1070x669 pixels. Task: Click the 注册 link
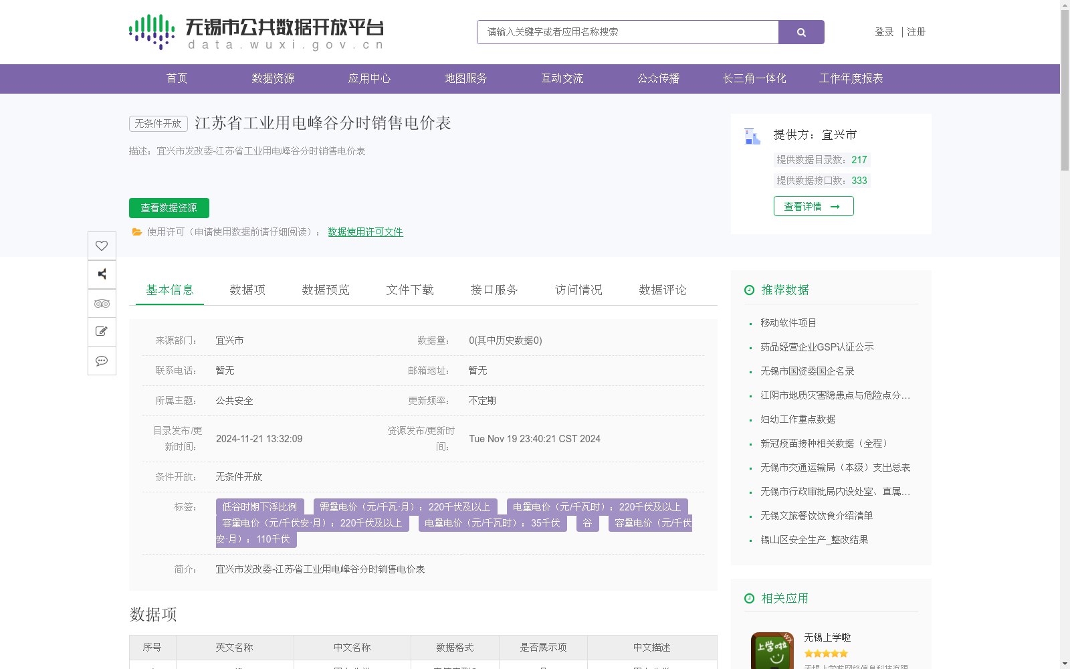click(x=916, y=31)
